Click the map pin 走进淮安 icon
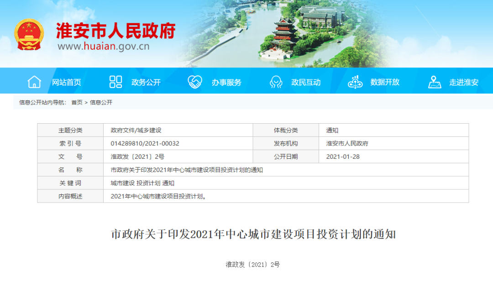The width and height of the screenshot is (493, 282). coord(435,82)
